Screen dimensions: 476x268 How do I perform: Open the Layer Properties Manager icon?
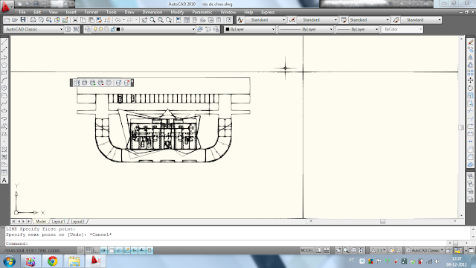point(88,29)
